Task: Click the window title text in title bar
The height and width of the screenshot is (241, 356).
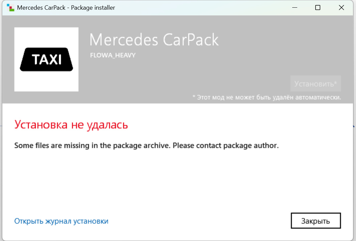Action: [66, 7]
